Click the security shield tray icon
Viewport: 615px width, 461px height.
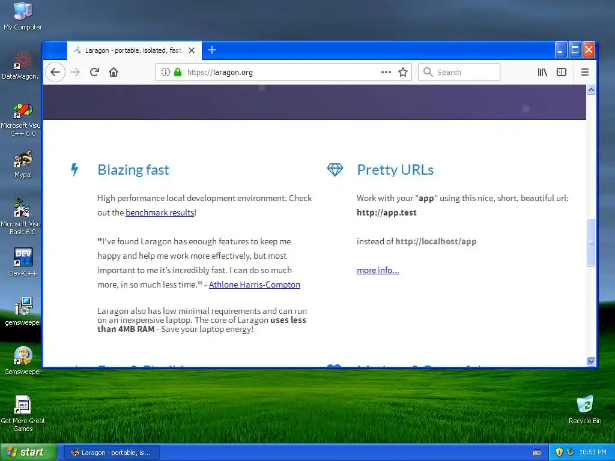click(559, 452)
